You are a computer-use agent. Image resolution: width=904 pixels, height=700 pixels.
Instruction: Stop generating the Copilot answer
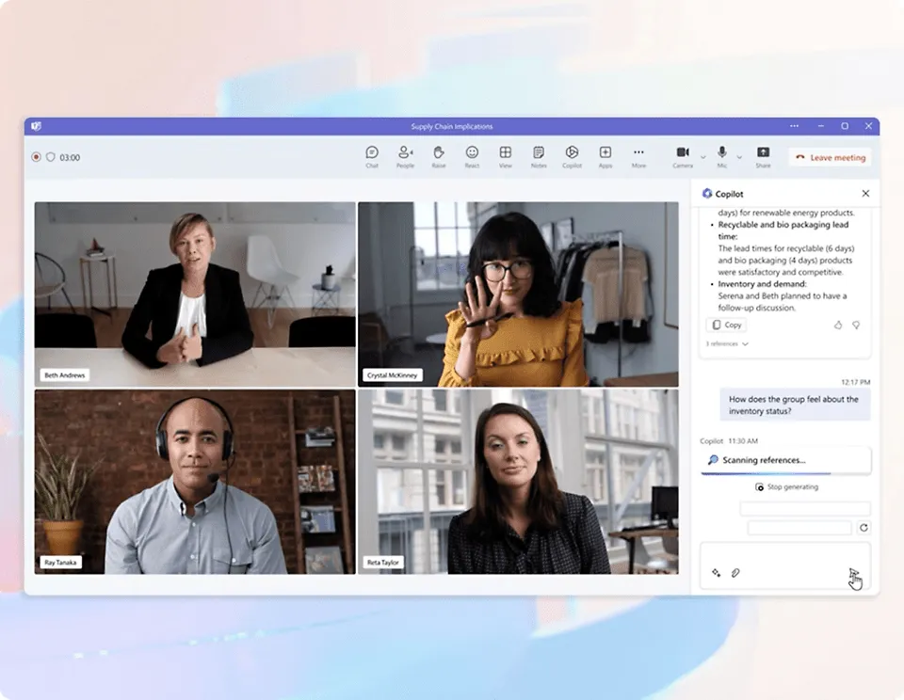pyautogui.click(x=786, y=487)
